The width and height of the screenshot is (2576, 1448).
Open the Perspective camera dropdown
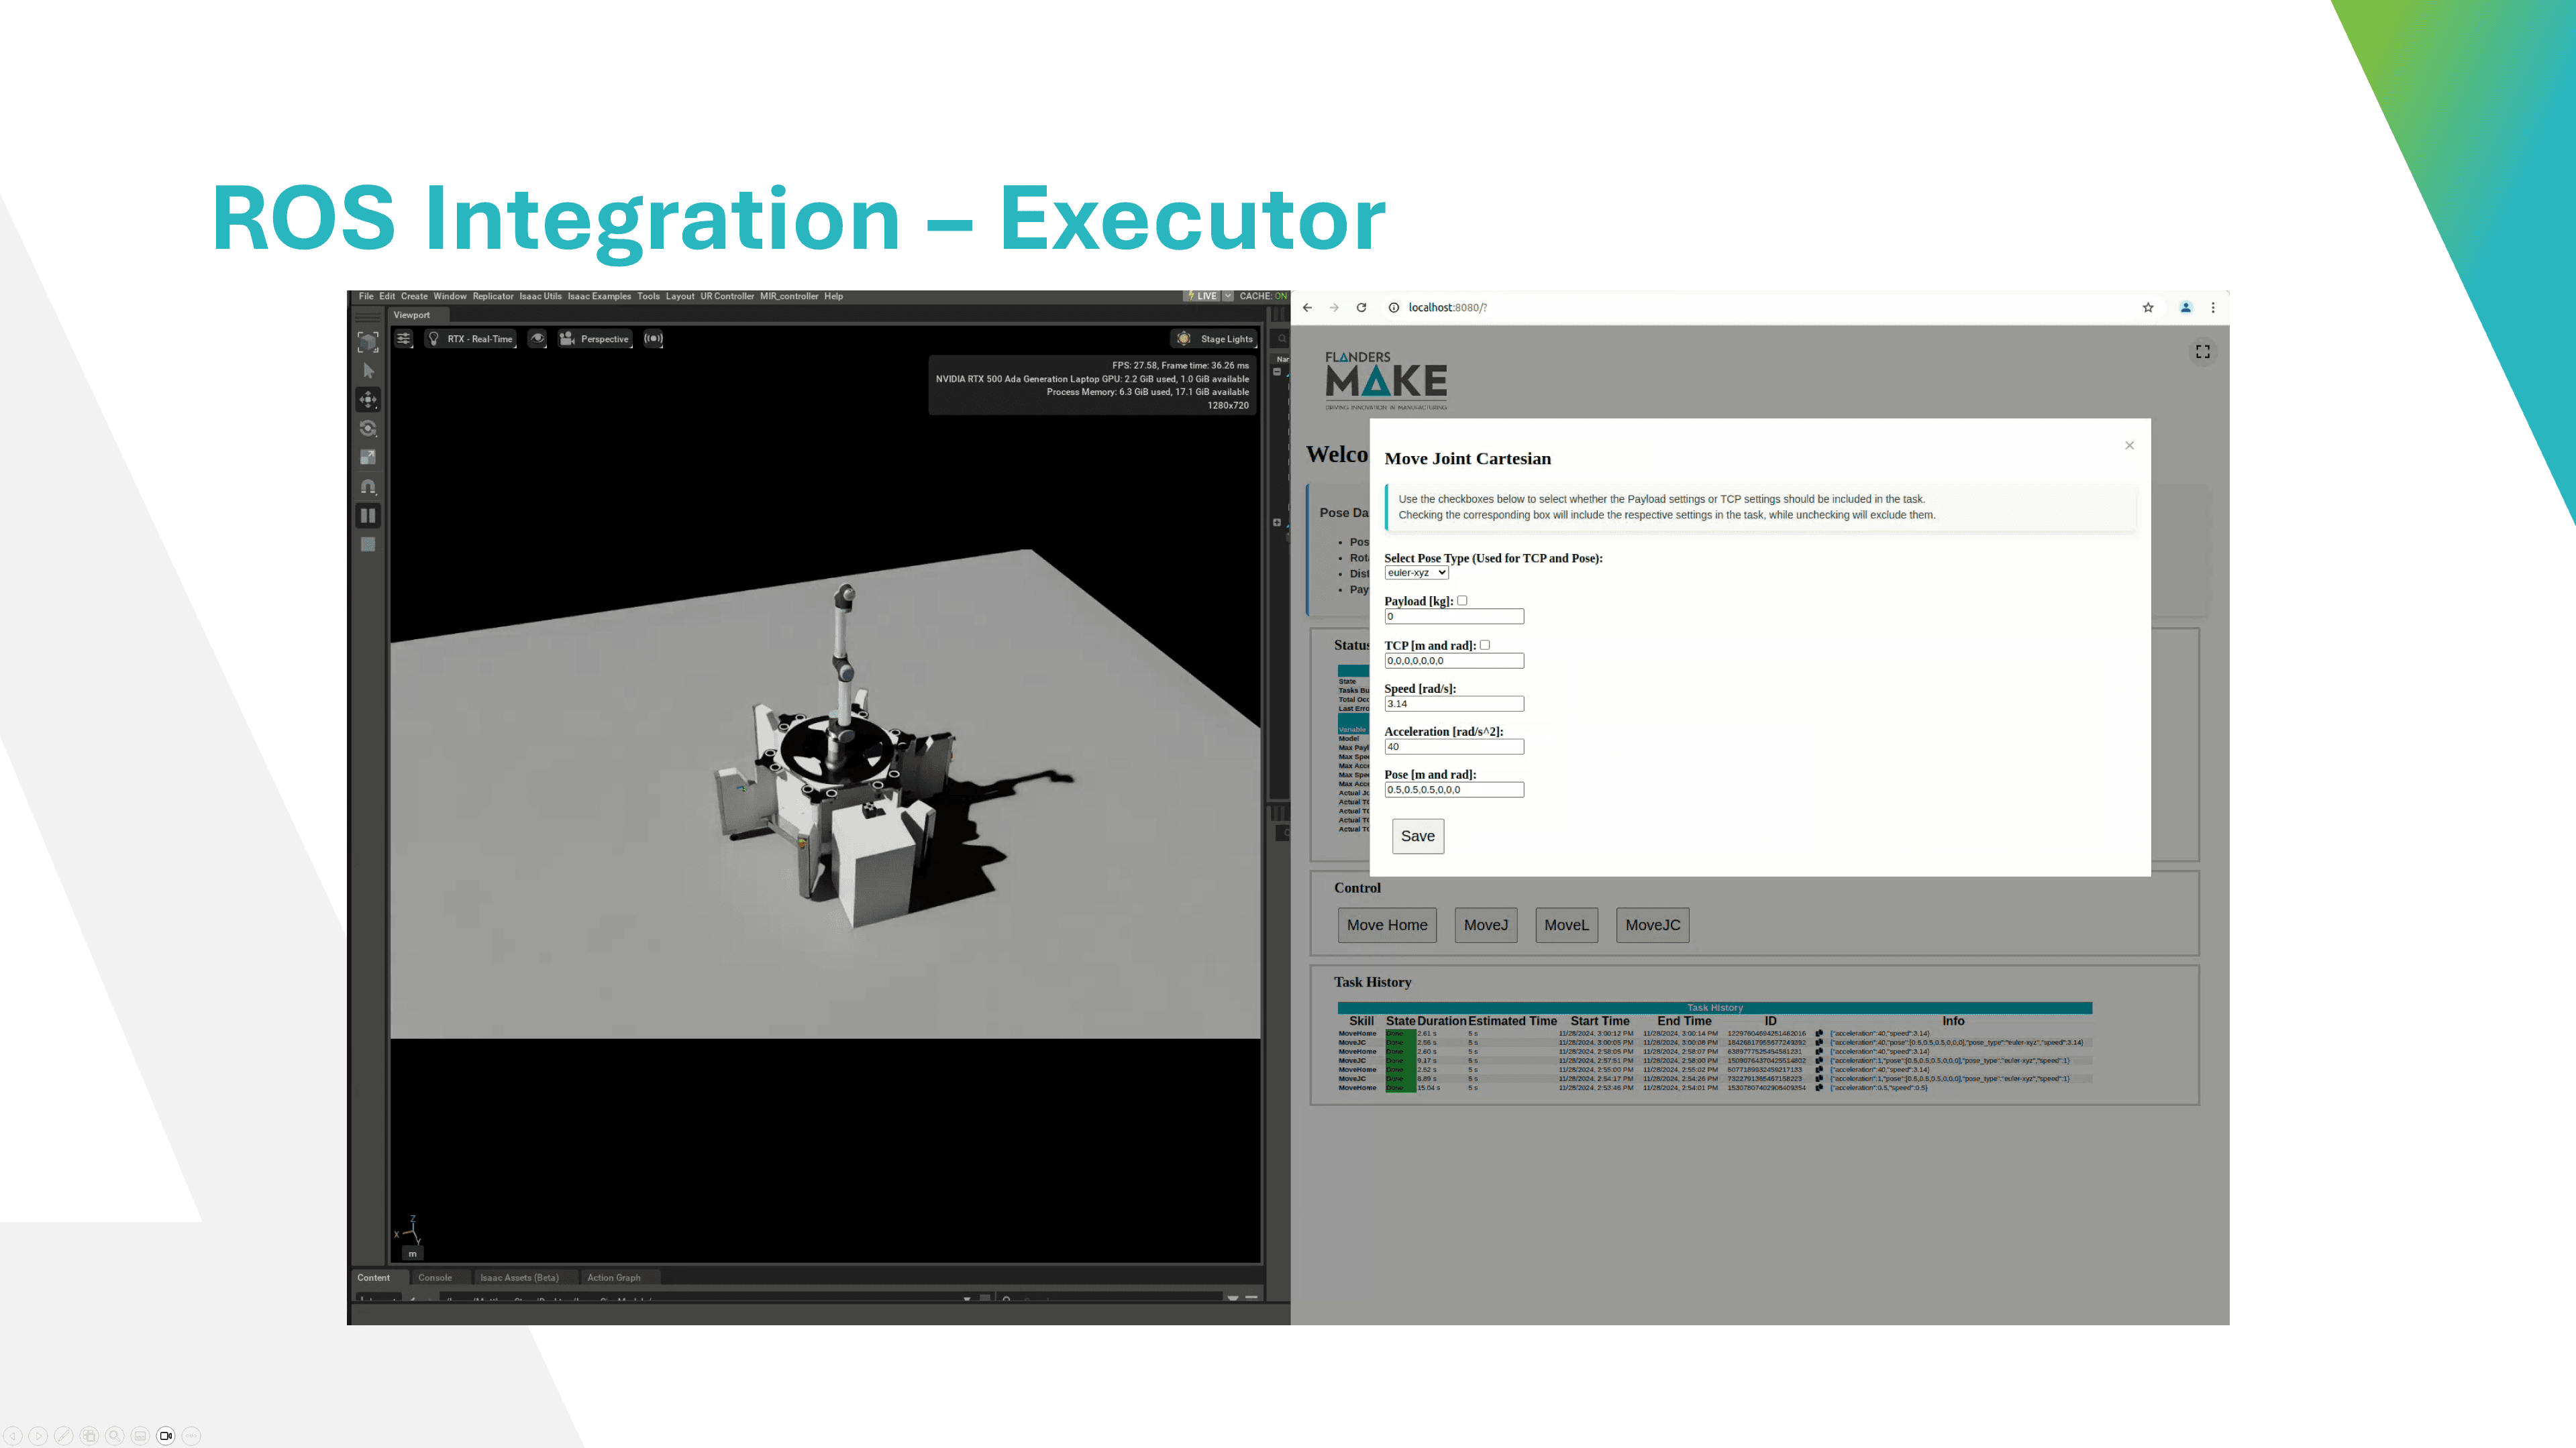[x=595, y=339]
